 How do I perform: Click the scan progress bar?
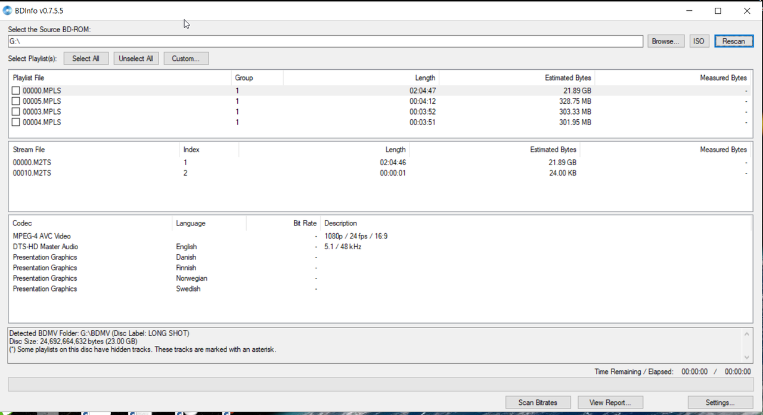coord(380,385)
